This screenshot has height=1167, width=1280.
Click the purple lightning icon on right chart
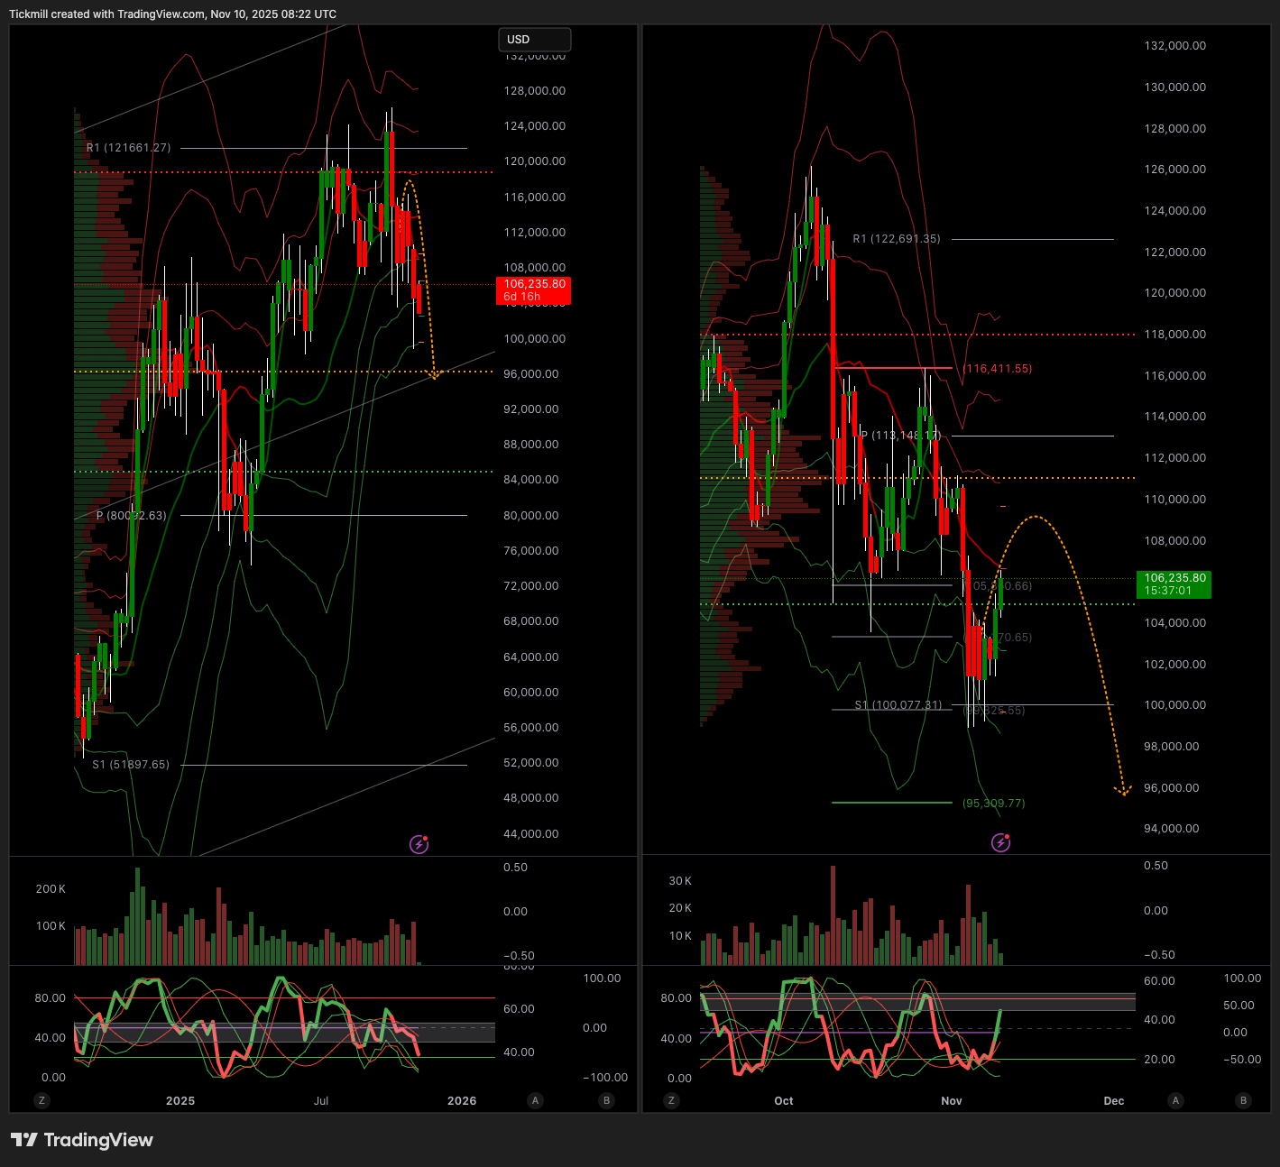tap(1000, 842)
